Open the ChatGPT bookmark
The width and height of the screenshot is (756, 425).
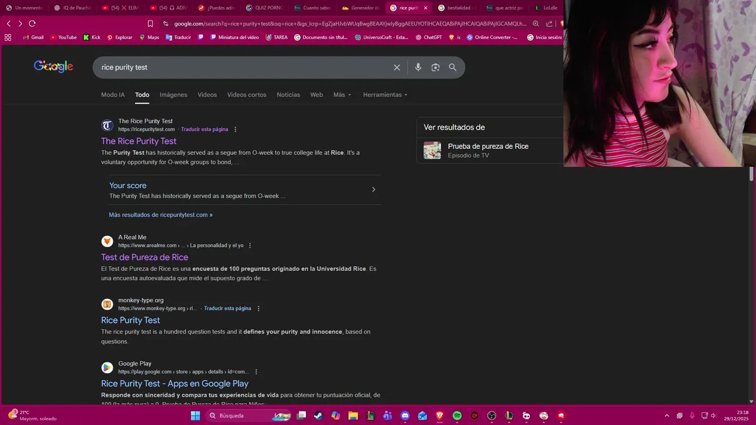point(429,37)
